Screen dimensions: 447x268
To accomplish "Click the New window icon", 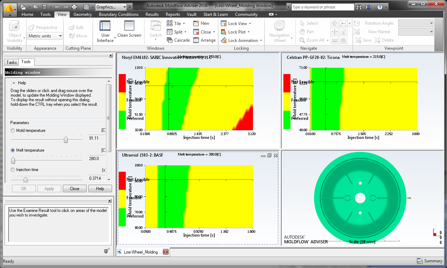I will click(196, 23).
